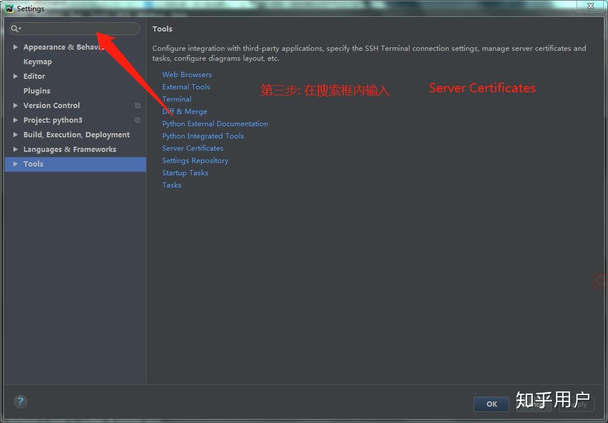The width and height of the screenshot is (608, 423).
Task: Select Keymap in the settings tree
Action: (x=37, y=61)
